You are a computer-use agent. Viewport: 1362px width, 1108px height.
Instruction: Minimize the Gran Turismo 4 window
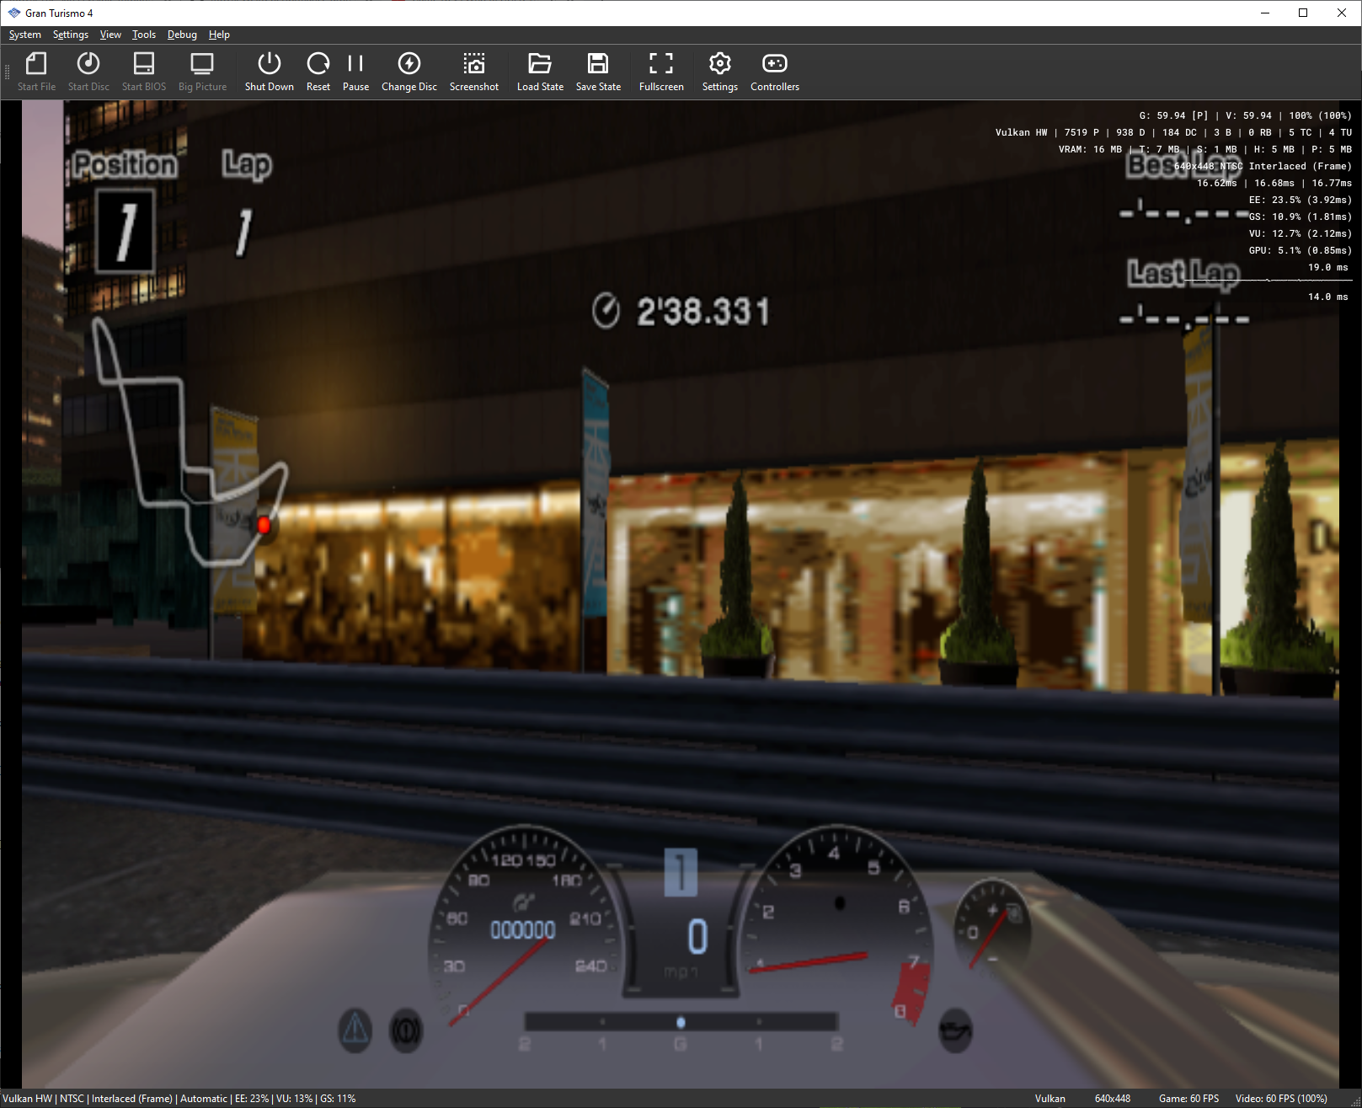pyautogui.click(x=1264, y=13)
